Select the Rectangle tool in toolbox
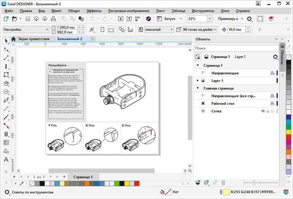The height and width of the screenshot is (199, 293). coord(6,75)
